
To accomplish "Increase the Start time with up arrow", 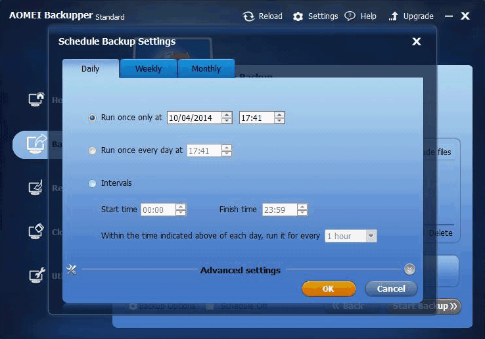I will pyautogui.click(x=181, y=206).
